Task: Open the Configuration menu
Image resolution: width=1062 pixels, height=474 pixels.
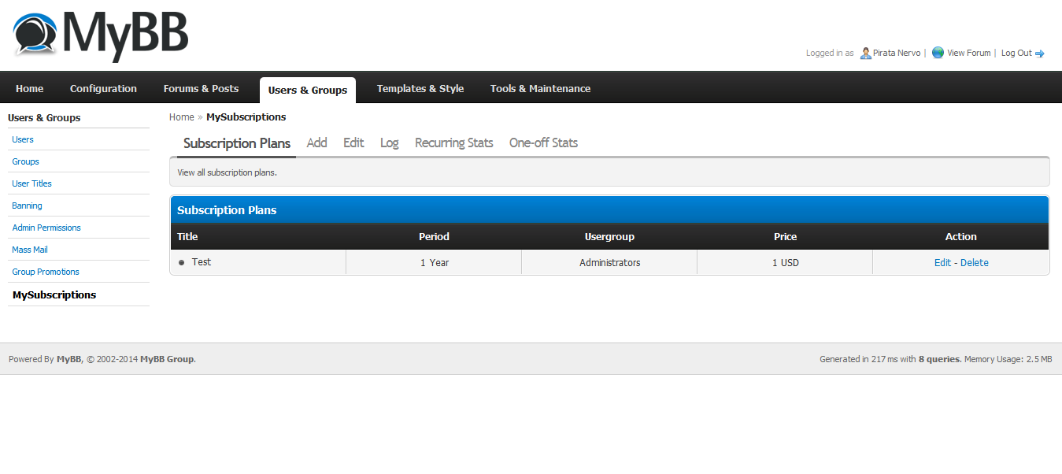Action: click(103, 89)
